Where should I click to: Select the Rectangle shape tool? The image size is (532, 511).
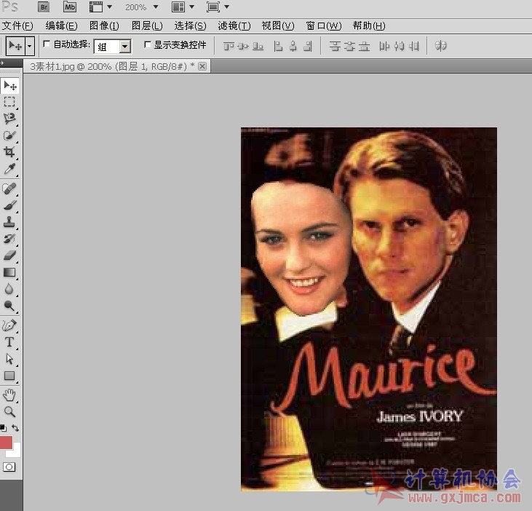[9, 376]
